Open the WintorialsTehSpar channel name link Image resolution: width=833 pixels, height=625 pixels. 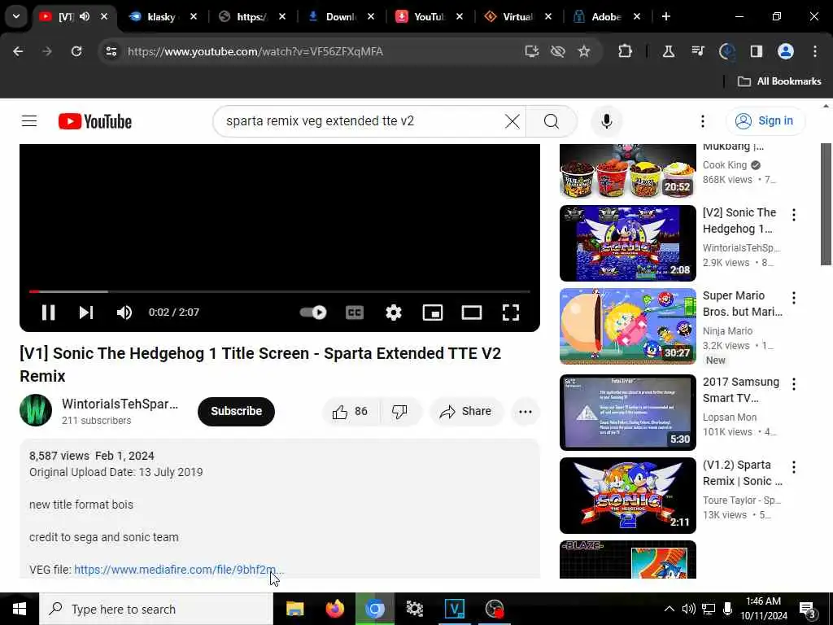(x=120, y=404)
